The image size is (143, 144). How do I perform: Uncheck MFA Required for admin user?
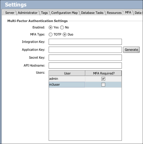click(103, 79)
